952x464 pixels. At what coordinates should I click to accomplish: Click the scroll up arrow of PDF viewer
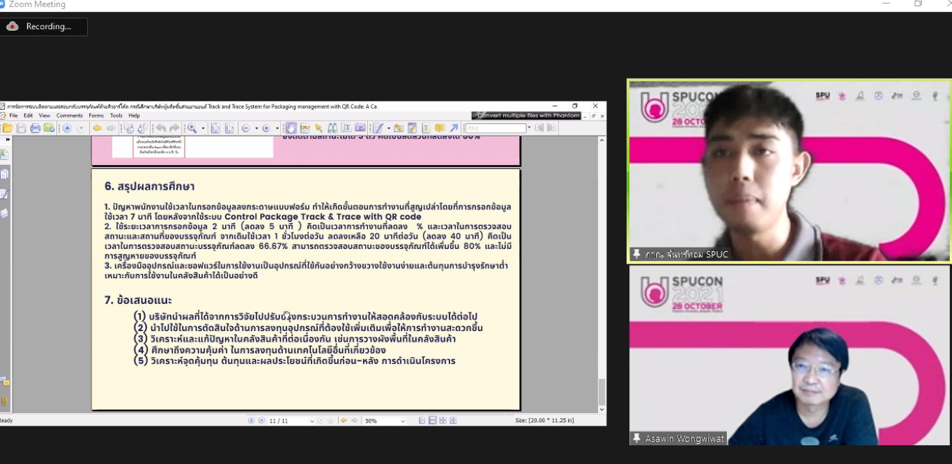[602, 141]
